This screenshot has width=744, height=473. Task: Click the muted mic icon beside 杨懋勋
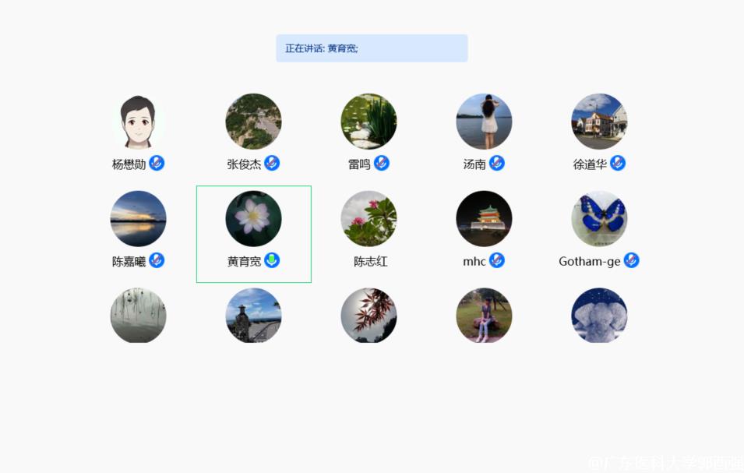pyautogui.click(x=157, y=163)
